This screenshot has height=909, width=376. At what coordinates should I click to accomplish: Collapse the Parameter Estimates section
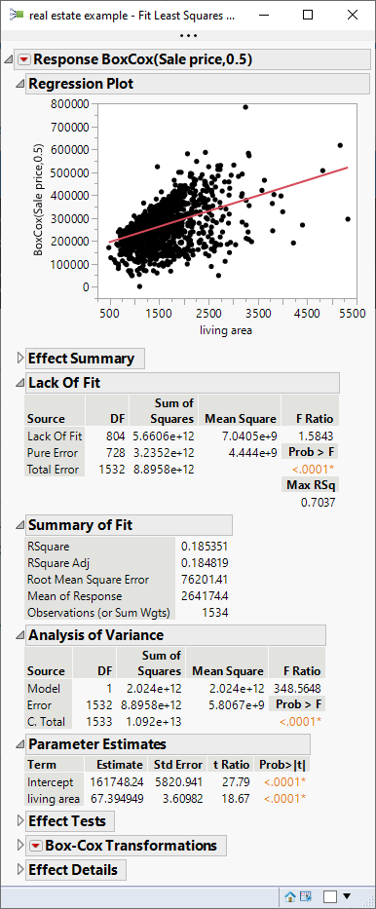click(20, 744)
